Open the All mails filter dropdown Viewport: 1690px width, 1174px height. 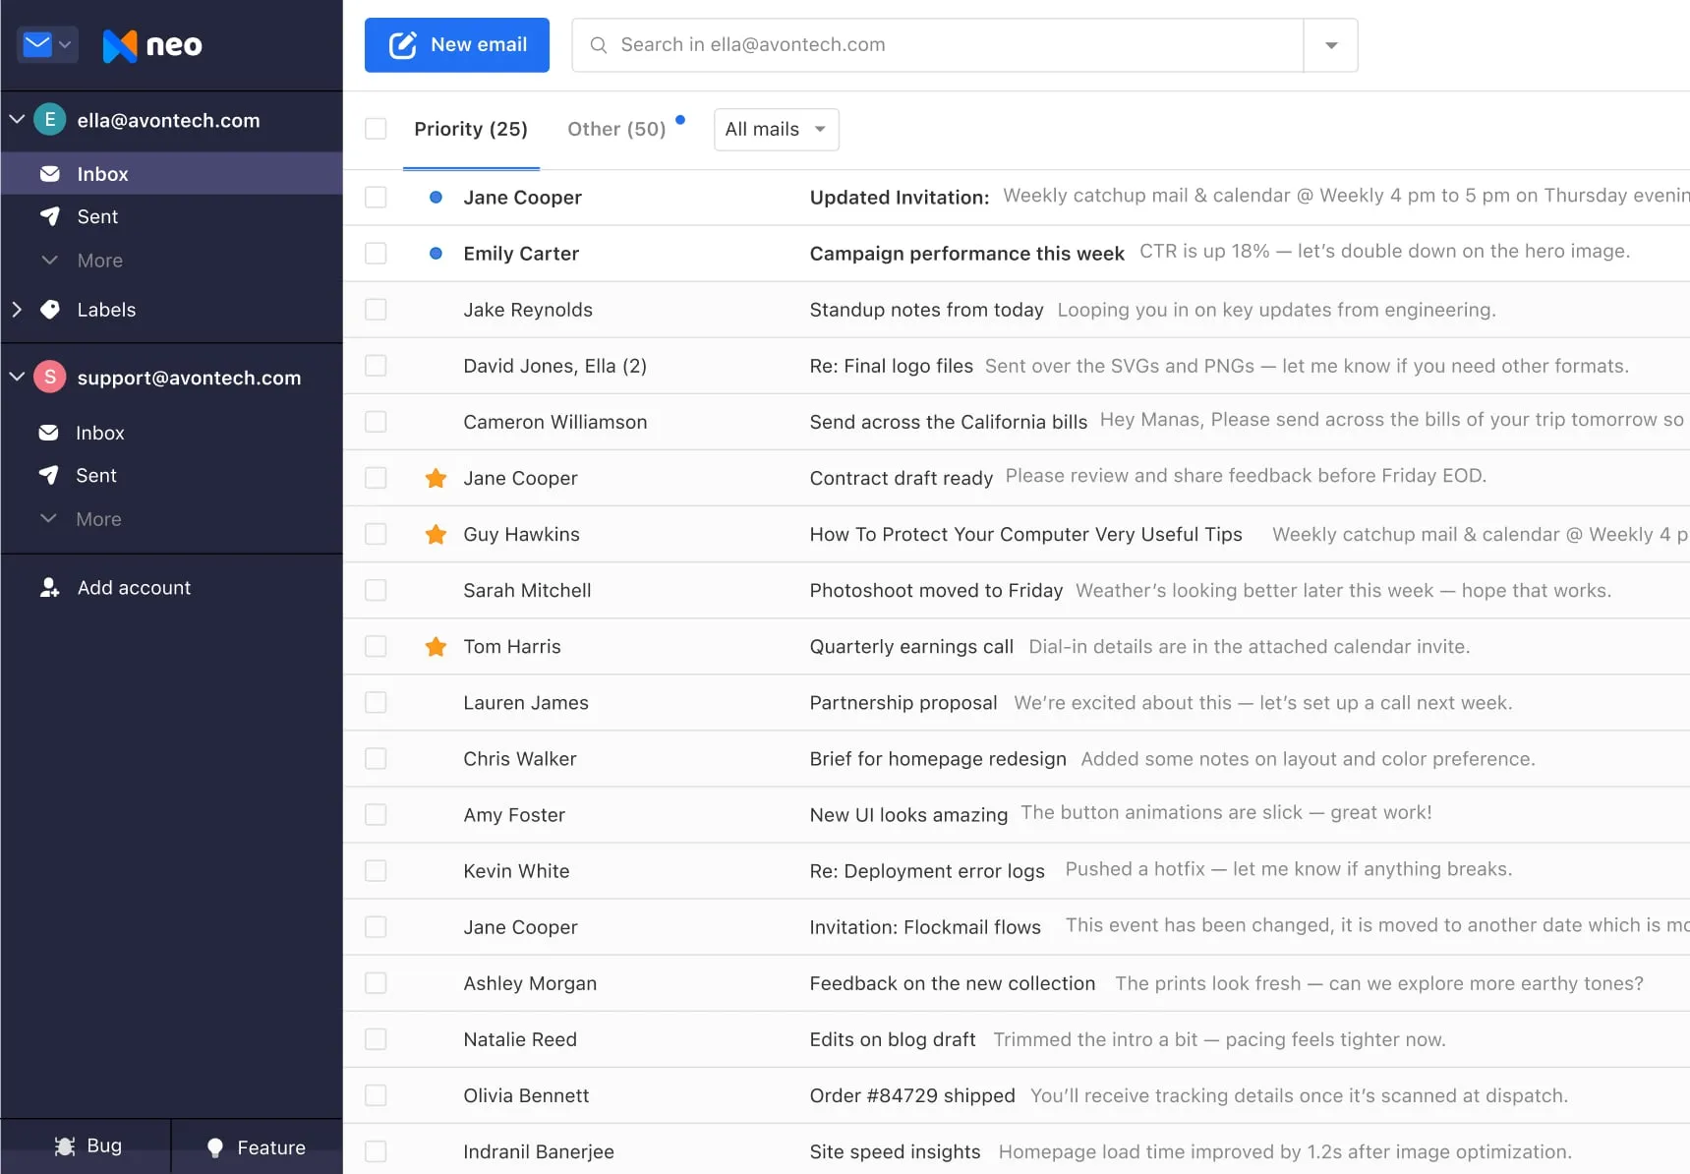(776, 130)
